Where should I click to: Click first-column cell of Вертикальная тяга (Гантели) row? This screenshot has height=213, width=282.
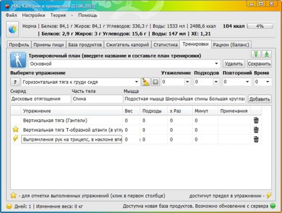[x=16, y=120]
